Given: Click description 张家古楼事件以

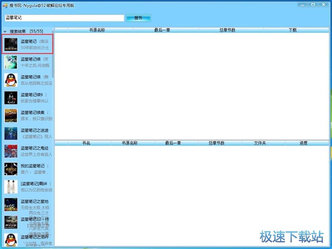Looking at the screenshot, I should click(34, 101).
